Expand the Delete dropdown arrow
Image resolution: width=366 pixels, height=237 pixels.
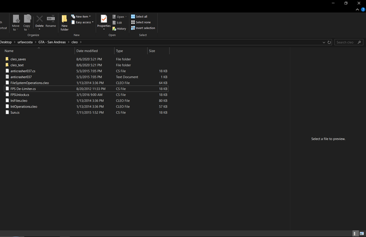pos(39,29)
